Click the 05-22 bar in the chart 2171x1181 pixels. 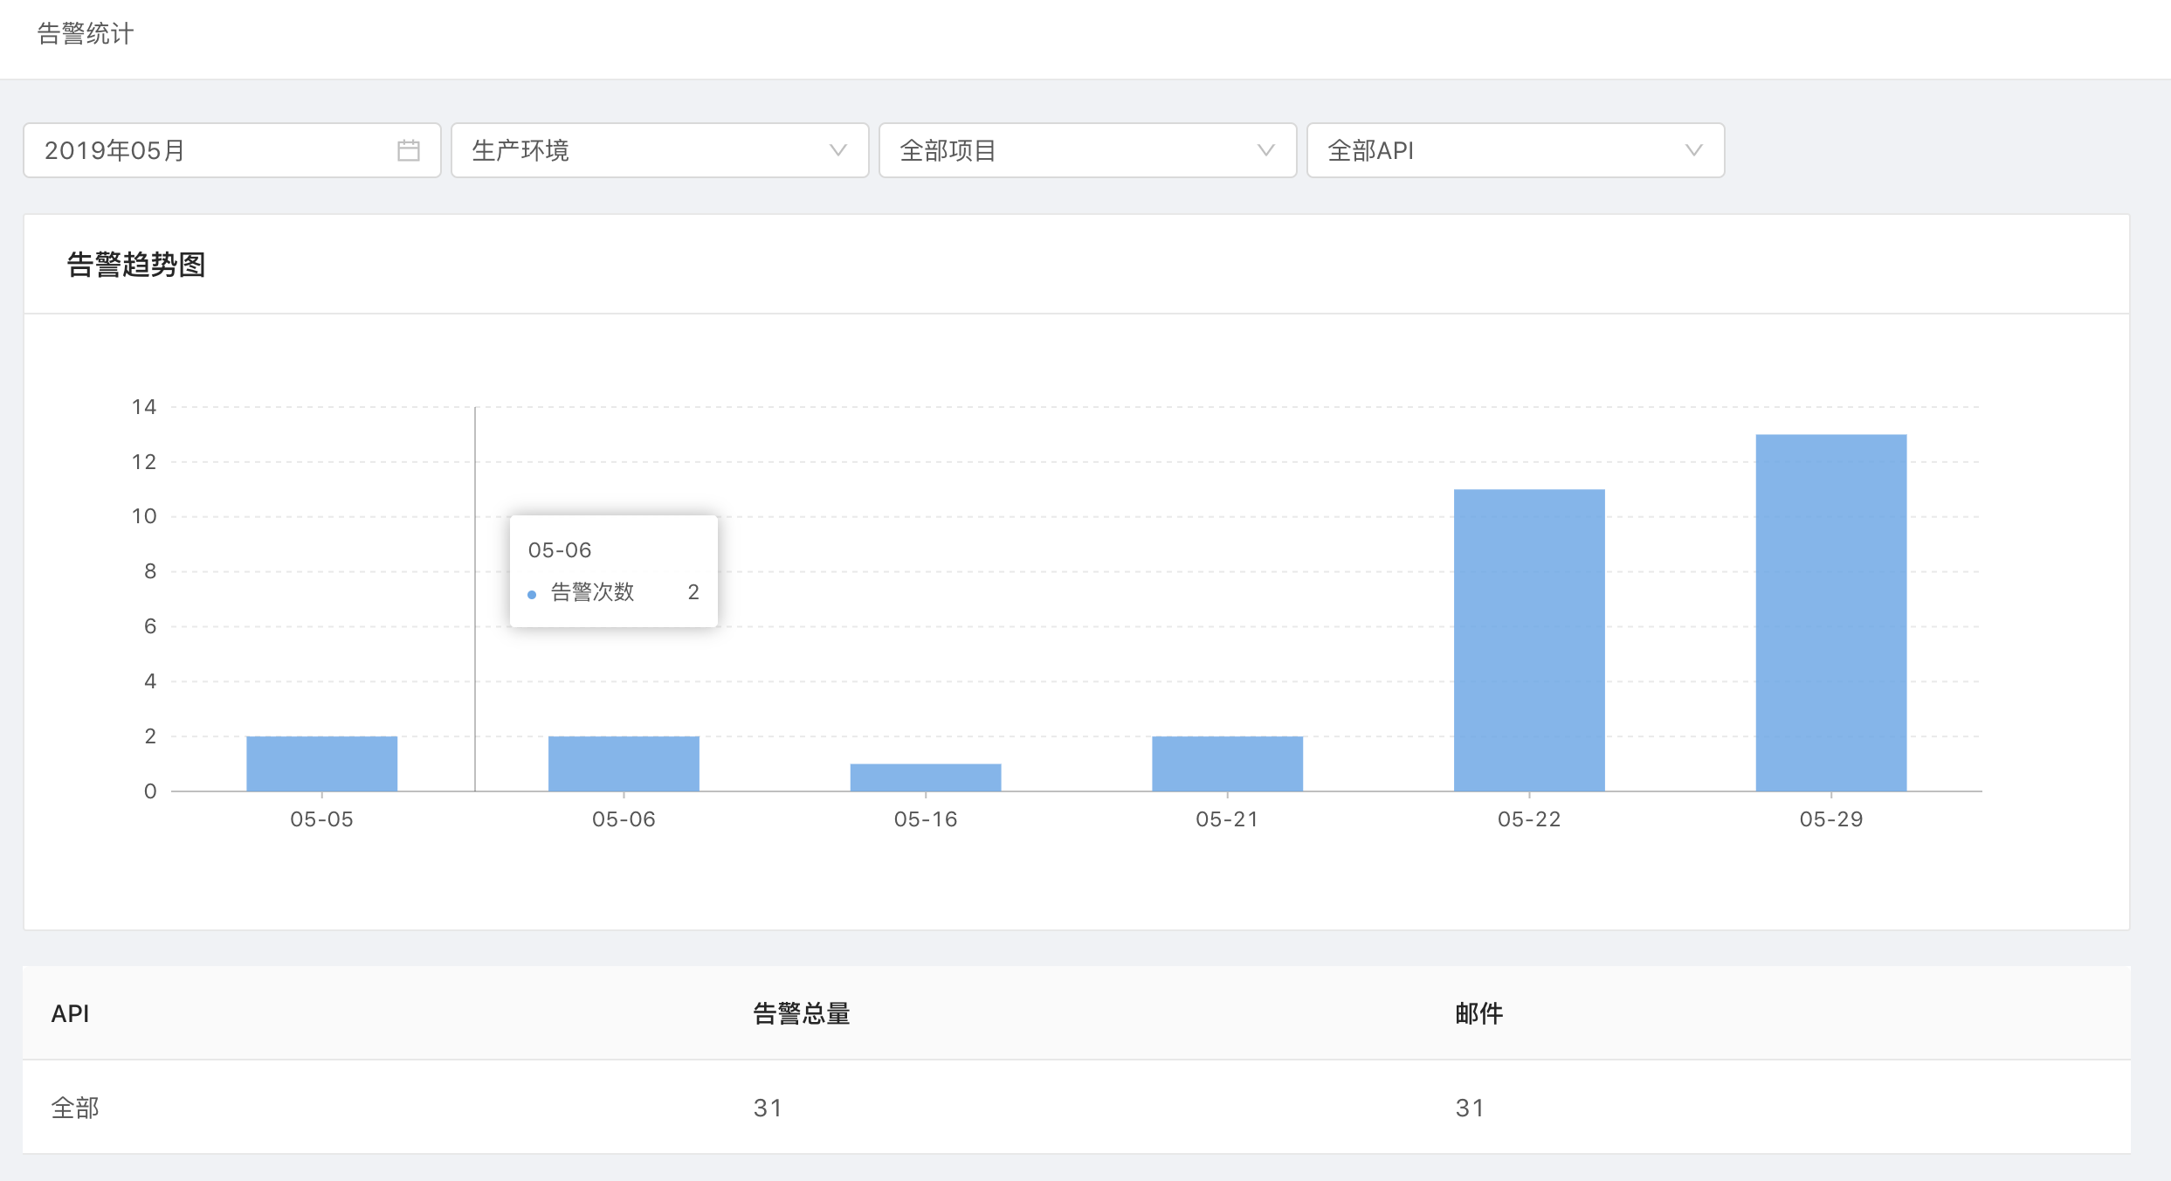(1529, 639)
